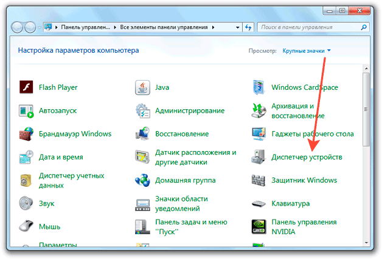Open the NVIDIA control panel icon

pos(259,227)
